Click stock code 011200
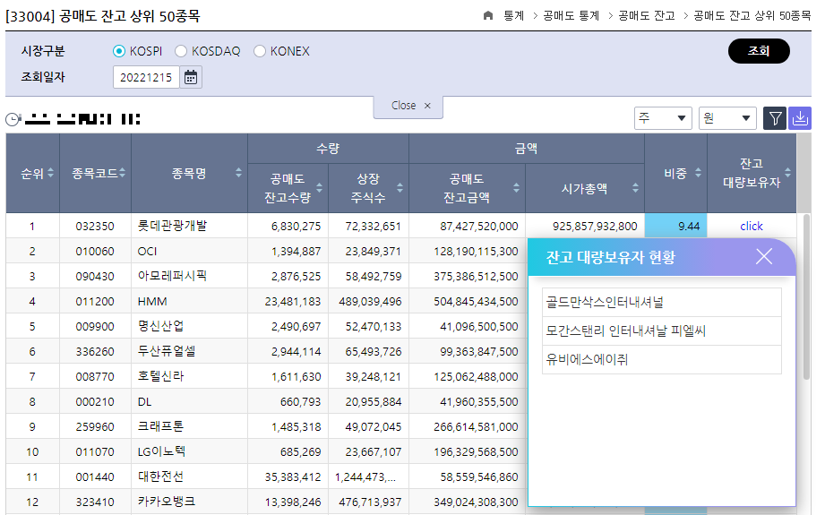The height and width of the screenshot is (515, 825). [95, 302]
